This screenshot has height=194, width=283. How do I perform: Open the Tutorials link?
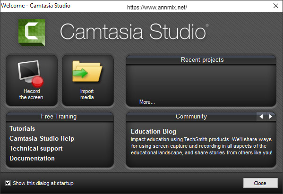[22, 128]
